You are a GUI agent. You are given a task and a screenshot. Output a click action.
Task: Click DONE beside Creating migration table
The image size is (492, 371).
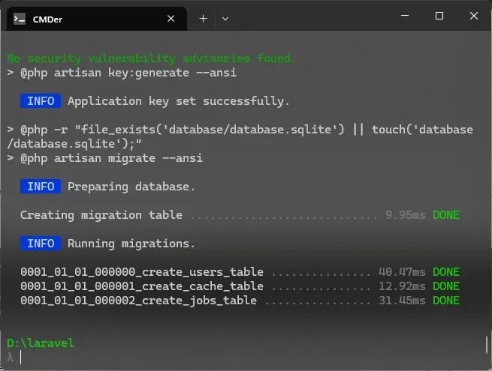click(x=446, y=215)
